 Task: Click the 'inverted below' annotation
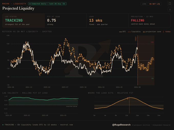point(72,106)
